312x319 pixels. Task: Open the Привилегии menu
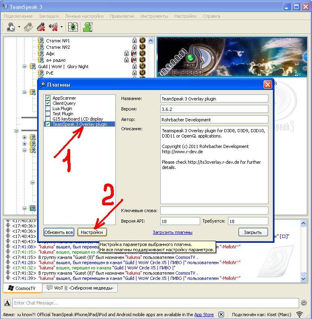[x=122, y=16]
